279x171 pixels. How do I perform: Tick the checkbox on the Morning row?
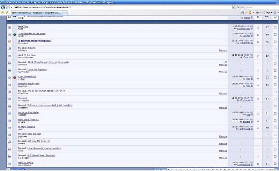click(x=275, y=99)
